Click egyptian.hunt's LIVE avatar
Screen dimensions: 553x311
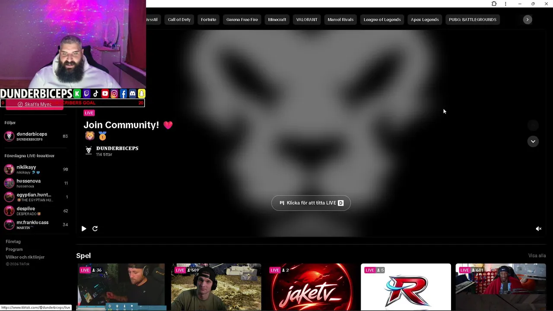pos(9,197)
